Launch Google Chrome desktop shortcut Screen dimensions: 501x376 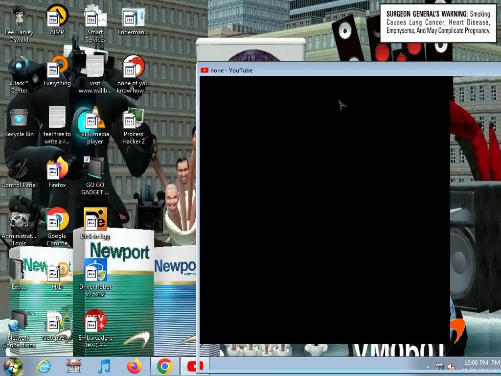pos(57,228)
